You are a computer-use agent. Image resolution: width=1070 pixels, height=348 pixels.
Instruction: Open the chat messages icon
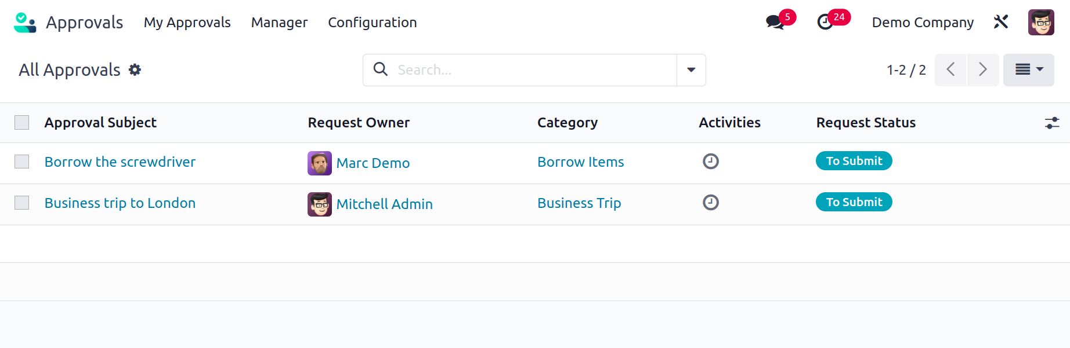774,23
